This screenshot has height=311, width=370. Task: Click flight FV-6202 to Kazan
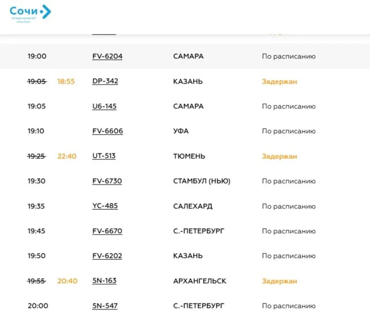107,256
